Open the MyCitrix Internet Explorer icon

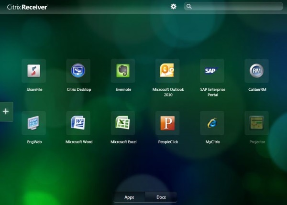(x=212, y=123)
